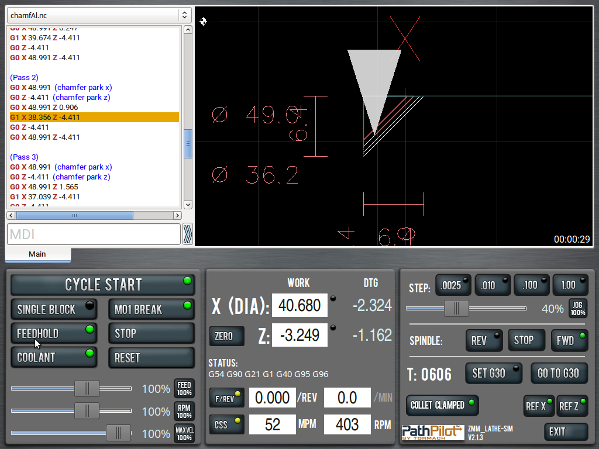Select the G1 X 39.674 Z -4.411 line
This screenshot has width=599, height=449.
(x=44, y=38)
